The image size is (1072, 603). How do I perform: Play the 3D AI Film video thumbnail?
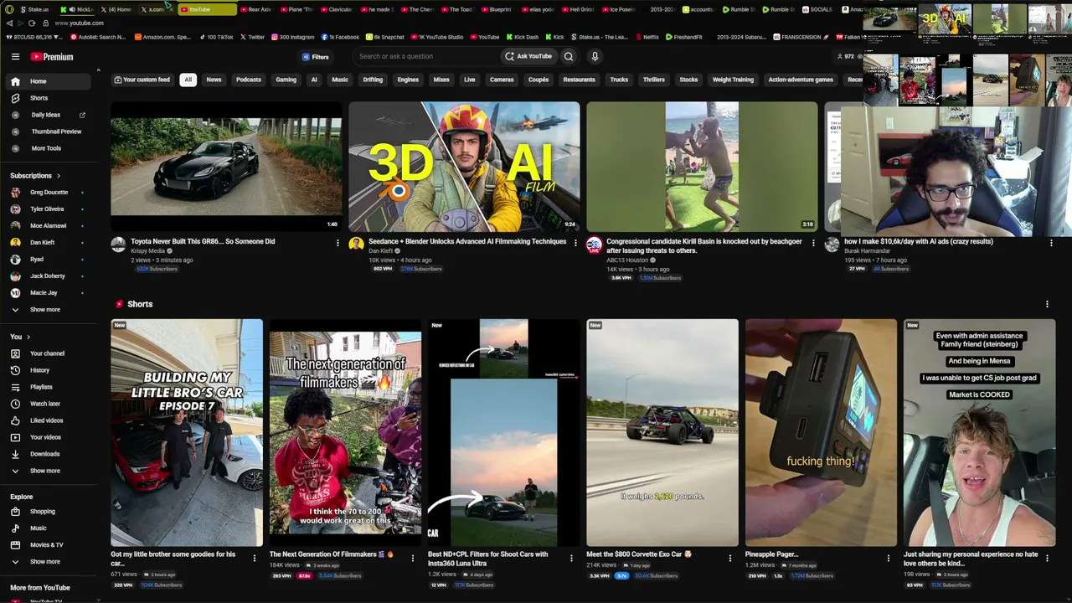[464, 167]
